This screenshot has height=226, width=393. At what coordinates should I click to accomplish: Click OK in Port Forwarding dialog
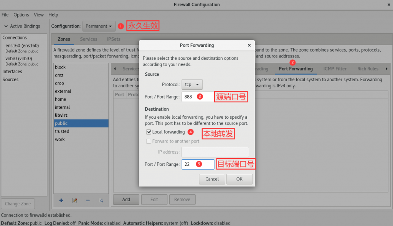(x=239, y=179)
